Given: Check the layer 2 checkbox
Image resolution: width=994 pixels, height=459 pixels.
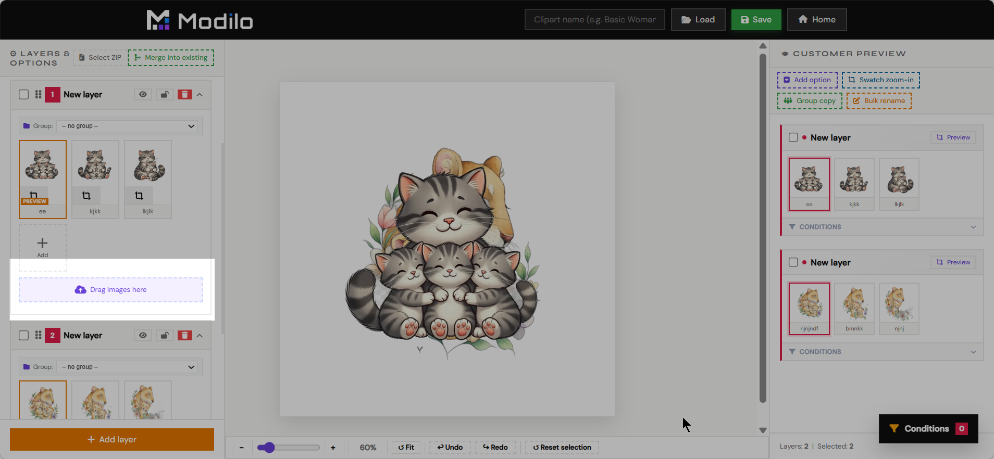Looking at the screenshot, I should pos(23,336).
